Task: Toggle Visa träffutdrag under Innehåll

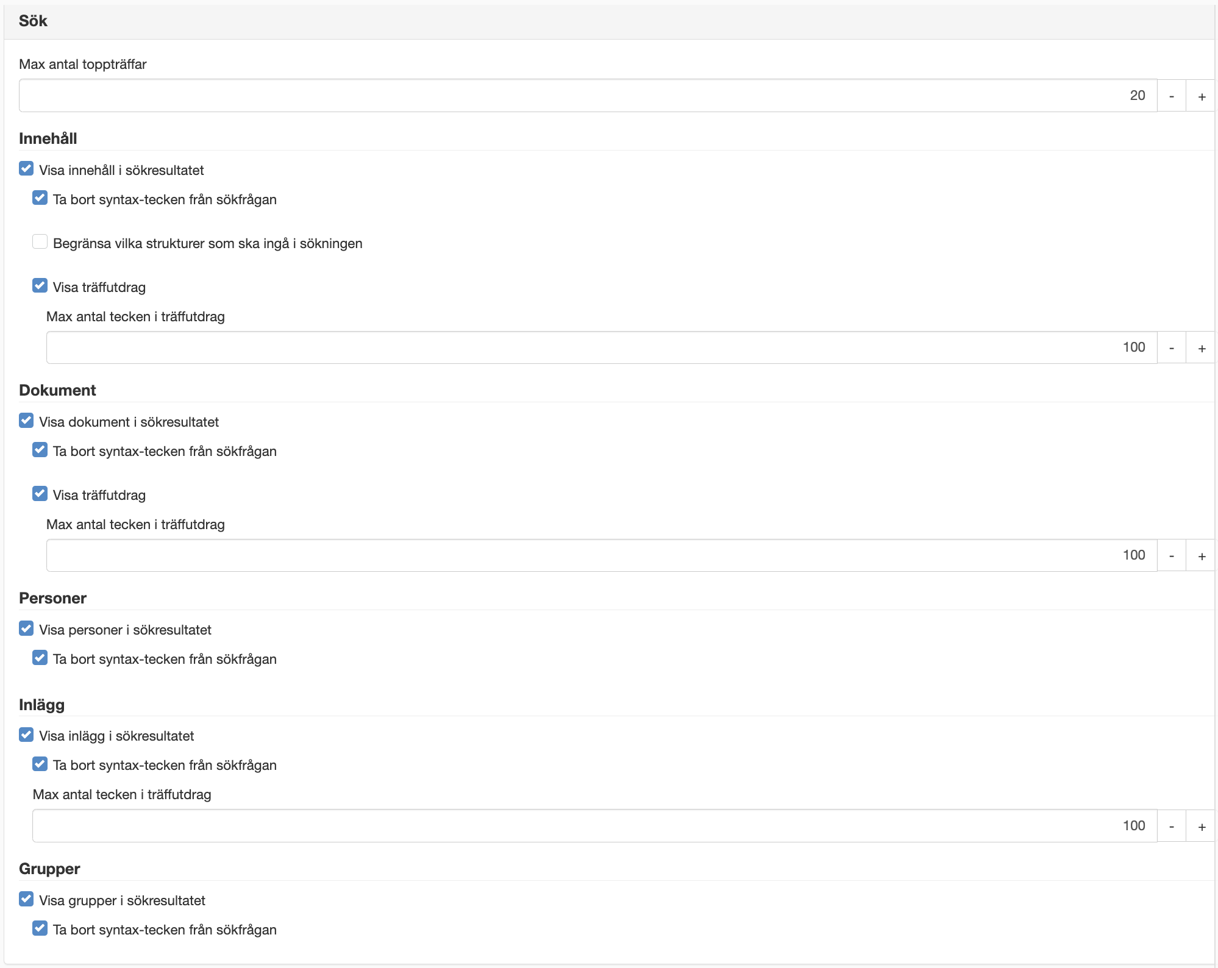Action: tap(40, 286)
